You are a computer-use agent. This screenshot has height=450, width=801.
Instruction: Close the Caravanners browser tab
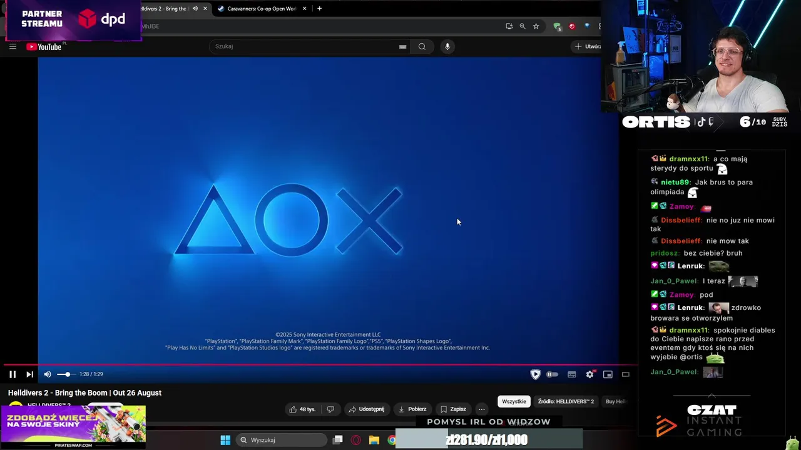304,9
